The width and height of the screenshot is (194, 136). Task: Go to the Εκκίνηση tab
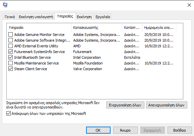(84, 17)
